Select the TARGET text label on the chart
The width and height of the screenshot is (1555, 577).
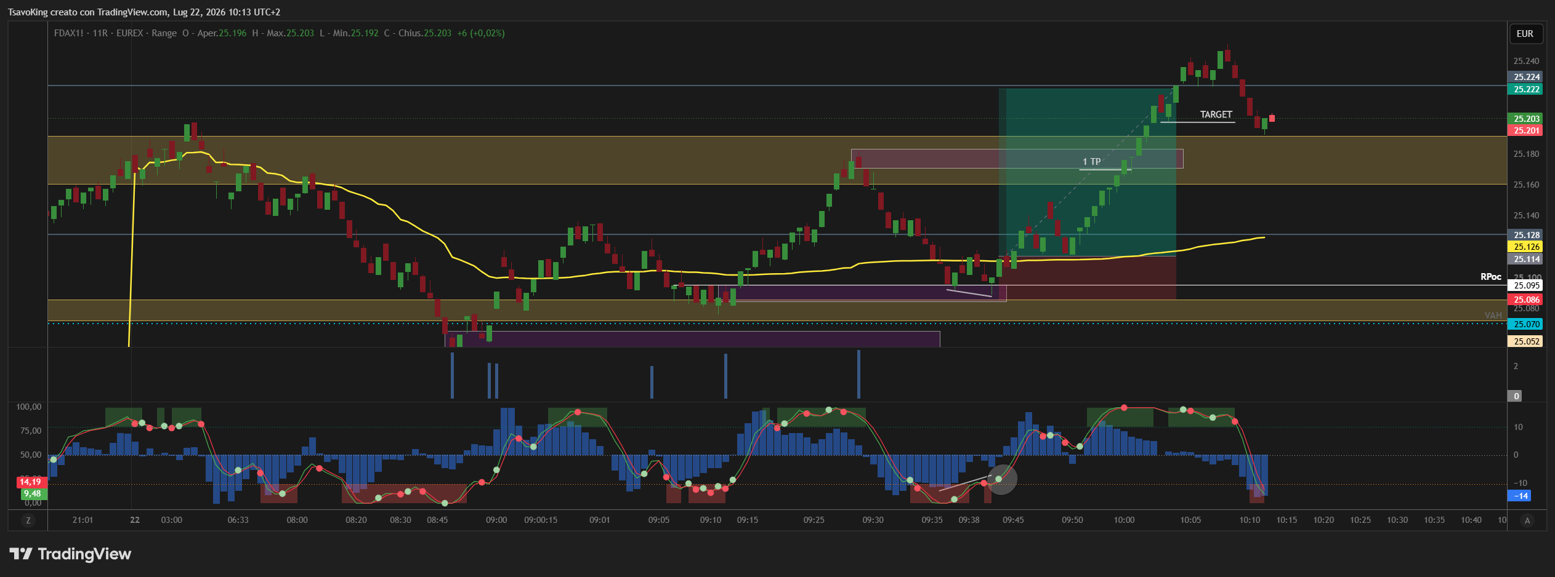[1216, 114]
